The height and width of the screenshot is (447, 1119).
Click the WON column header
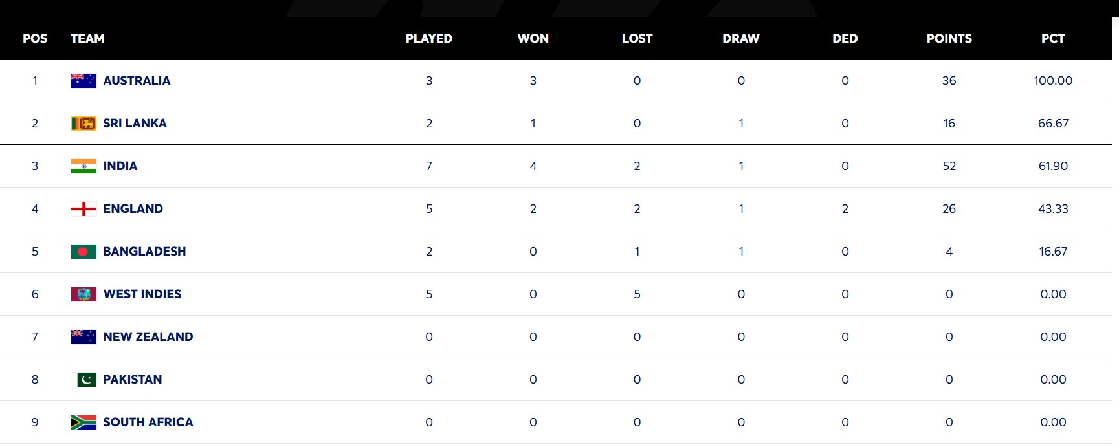[x=533, y=39]
